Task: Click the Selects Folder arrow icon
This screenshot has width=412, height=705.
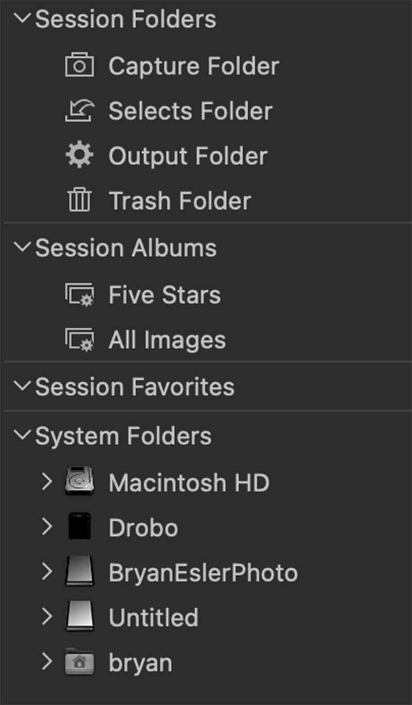Action: coord(79,111)
